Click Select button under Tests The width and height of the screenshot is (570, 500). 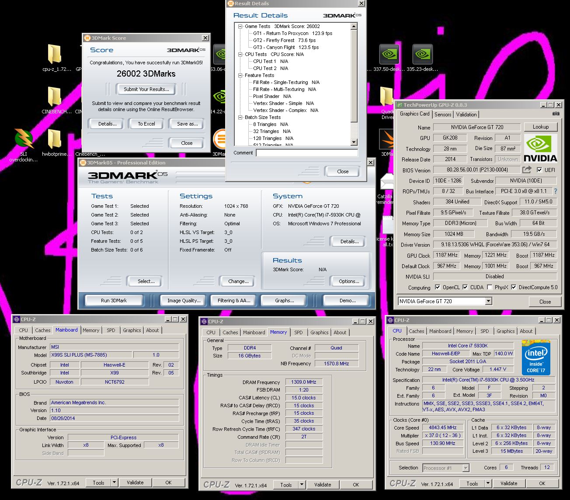(146, 281)
